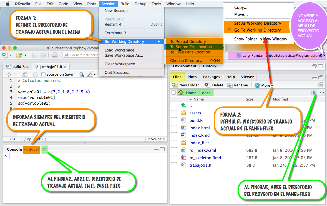Open the Apple menu
Image resolution: width=327 pixels, height=206 pixels.
(7, 4)
